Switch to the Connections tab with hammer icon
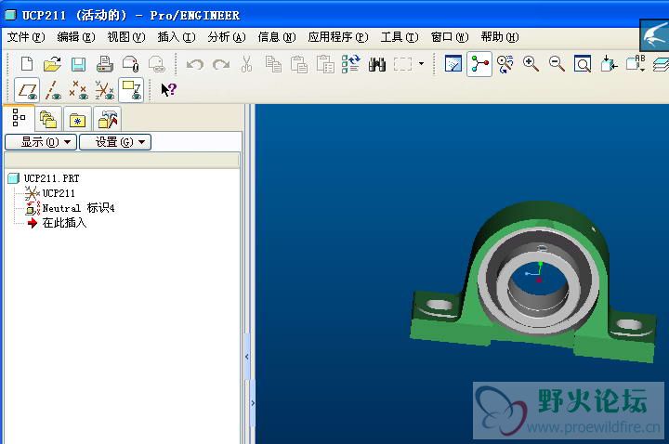 [x=107, y=119]
